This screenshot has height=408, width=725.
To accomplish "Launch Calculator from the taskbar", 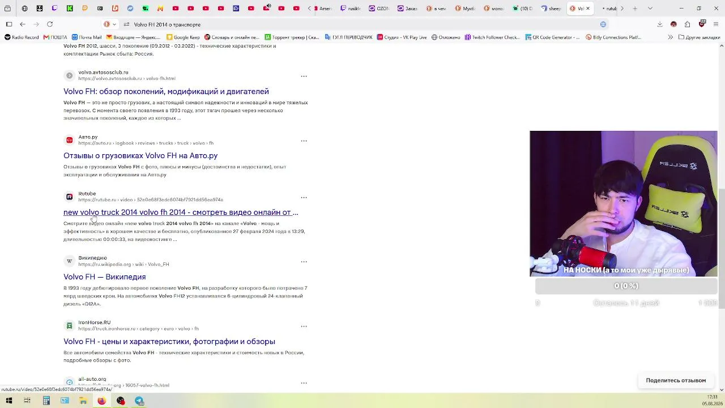I will point(46,401).
